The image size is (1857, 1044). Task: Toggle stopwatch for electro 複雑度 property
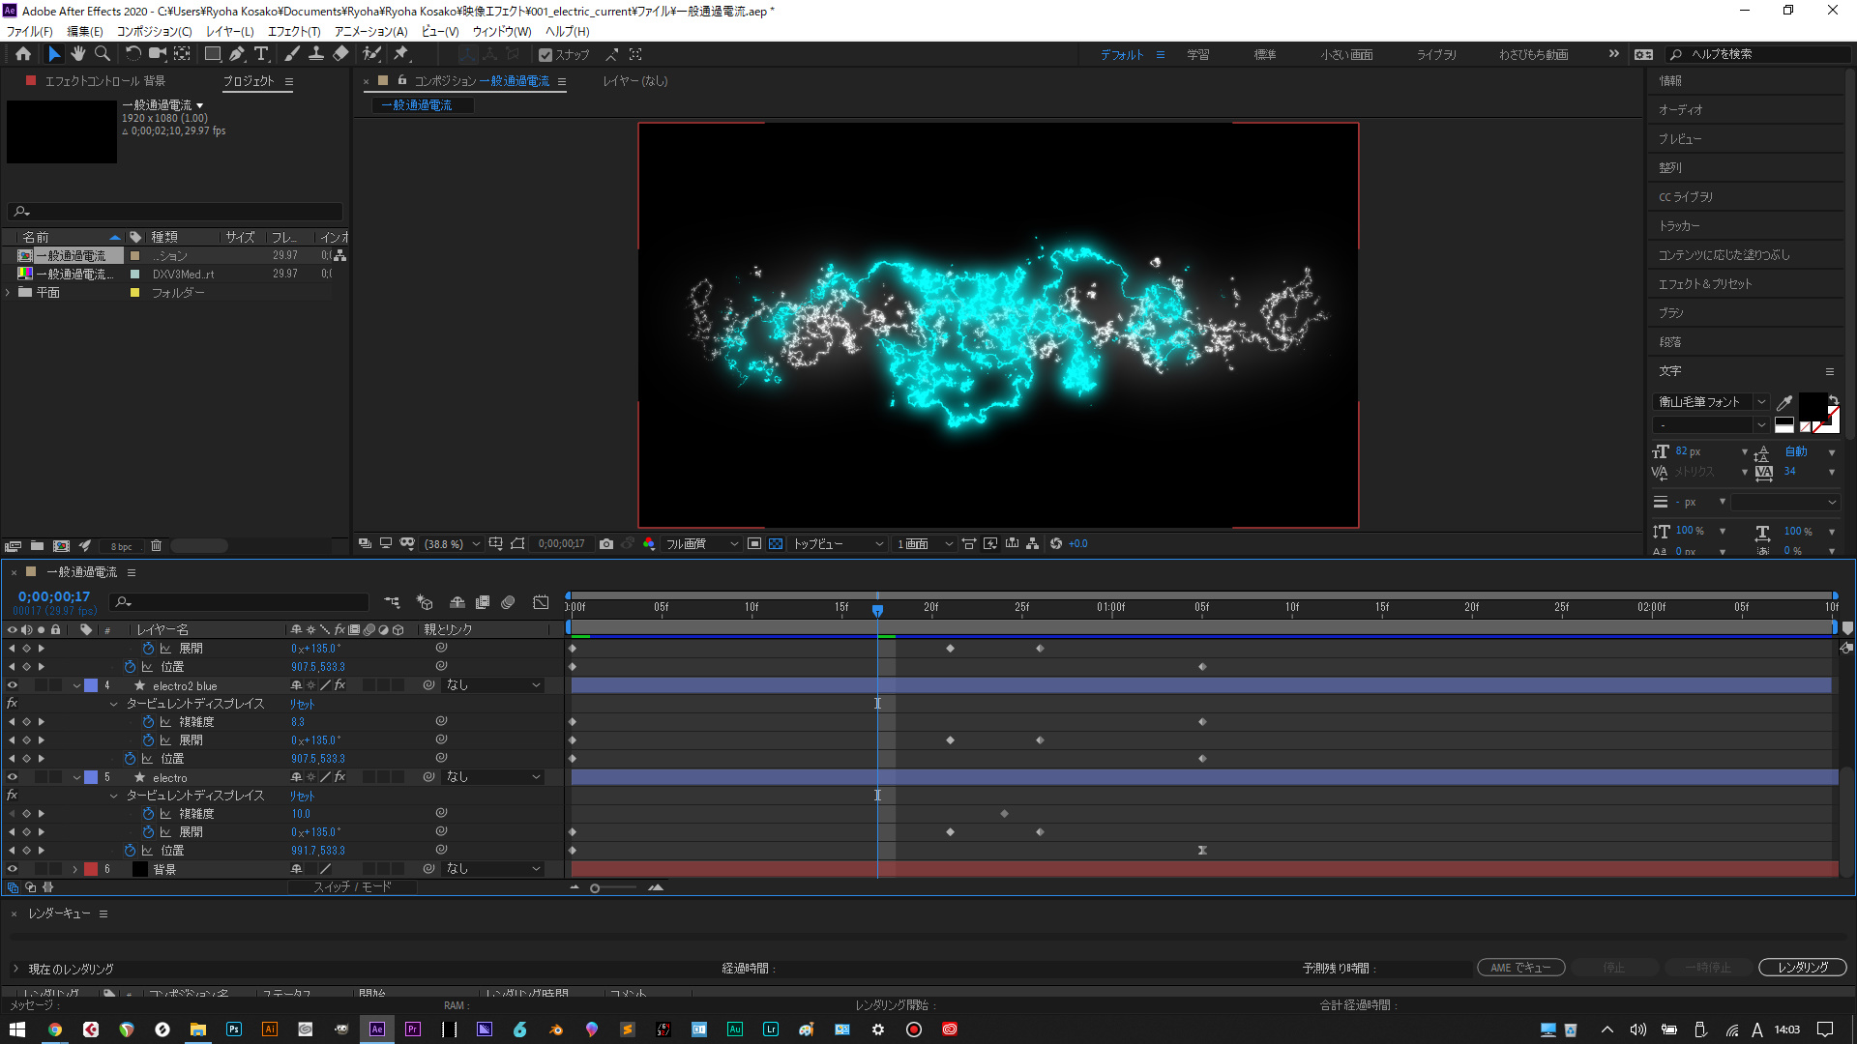[148, 814]
